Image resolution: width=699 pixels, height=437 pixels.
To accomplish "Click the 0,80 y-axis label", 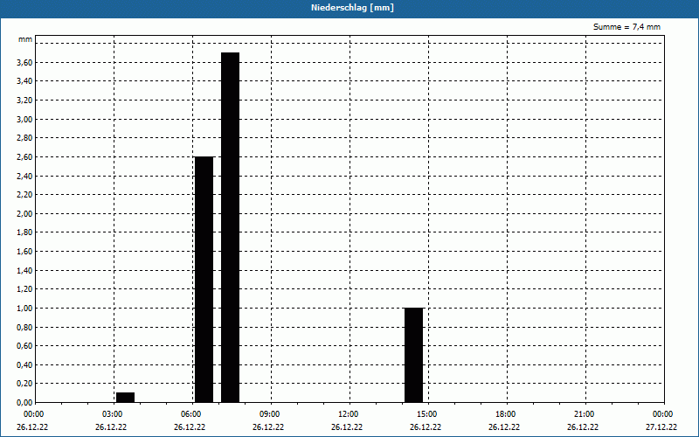I will [24, 327].
